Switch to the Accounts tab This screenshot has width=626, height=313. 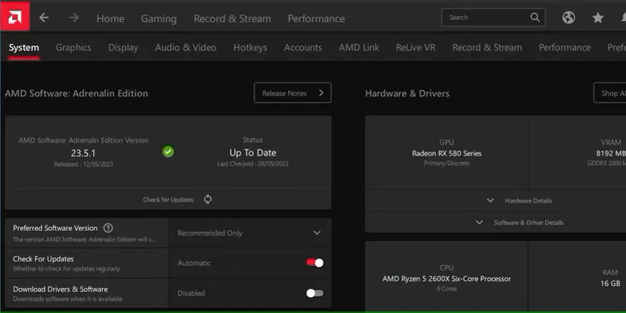(x=303, y=48)
